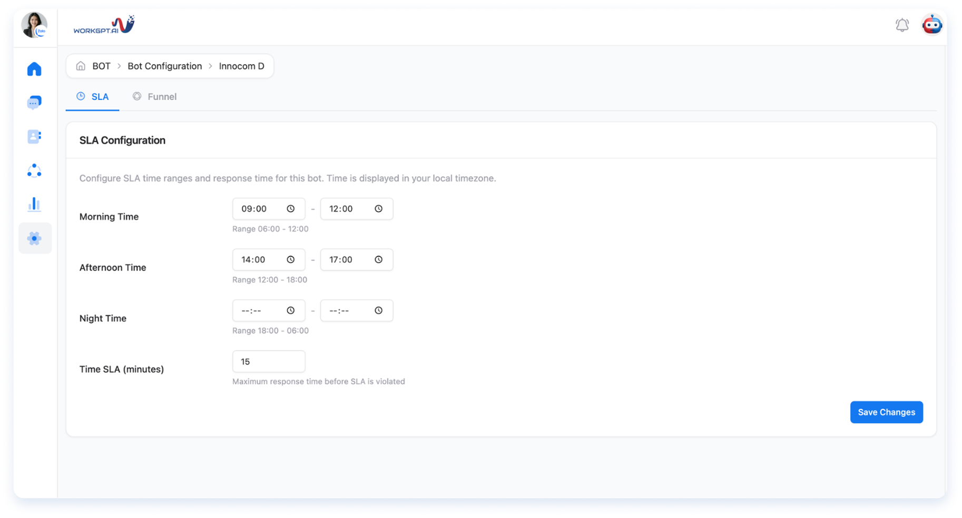Focus the empty Night end time field
Screen dimensions: 962x518
(357, 311)
